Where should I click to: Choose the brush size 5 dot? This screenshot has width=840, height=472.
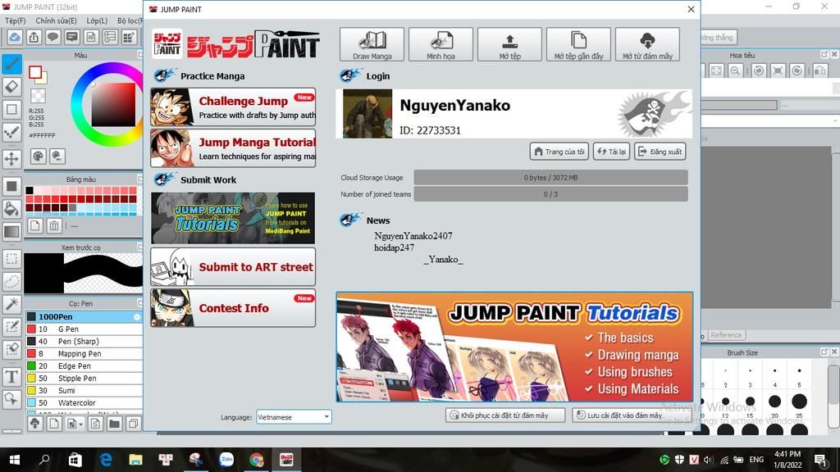799,371
